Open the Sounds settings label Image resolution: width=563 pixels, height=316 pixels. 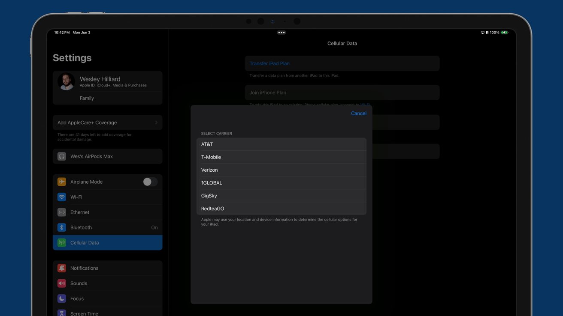point(79,283)
